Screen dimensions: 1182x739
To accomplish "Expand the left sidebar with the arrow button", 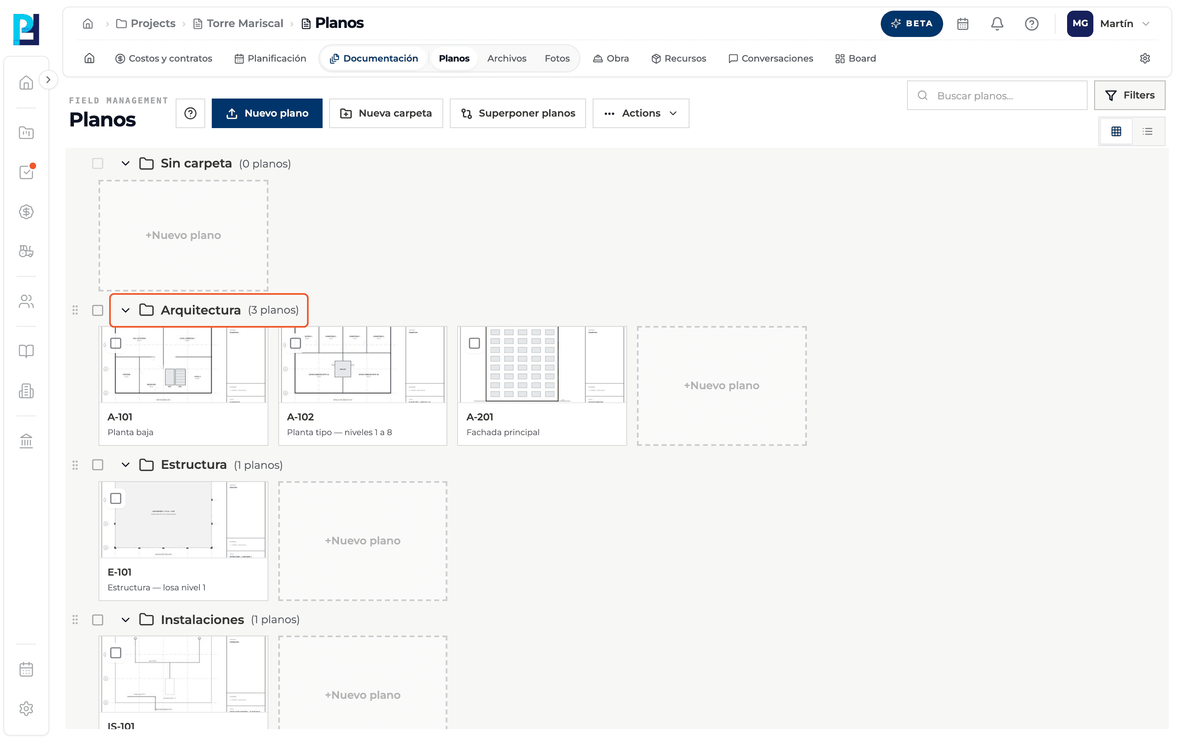I will 48,80.
